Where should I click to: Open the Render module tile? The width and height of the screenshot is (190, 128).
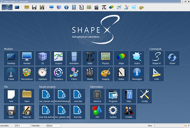click(27, 58)
